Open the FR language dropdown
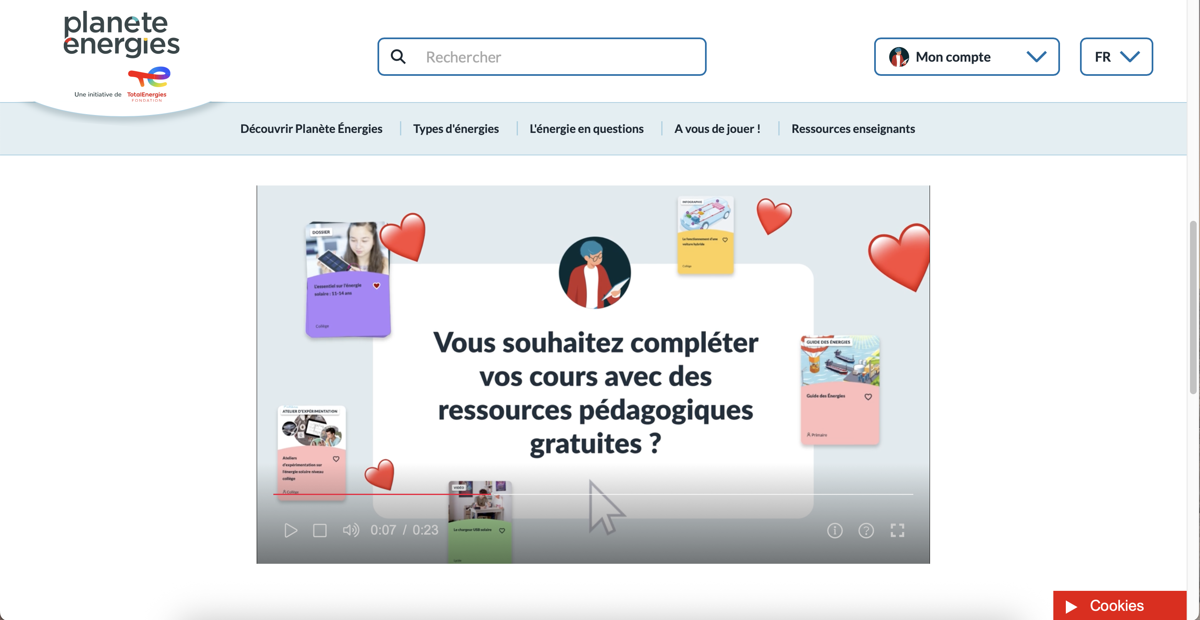 pyautogui.click(x=1116, y=57)
